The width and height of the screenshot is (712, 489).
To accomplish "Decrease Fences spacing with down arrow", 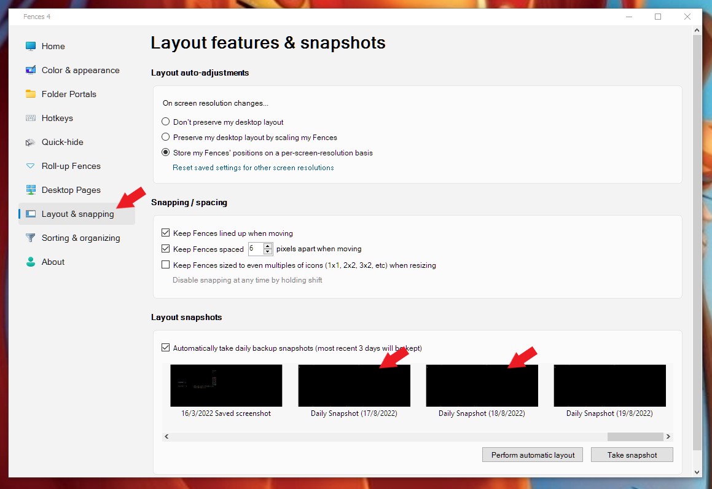I will click(268, 251).
